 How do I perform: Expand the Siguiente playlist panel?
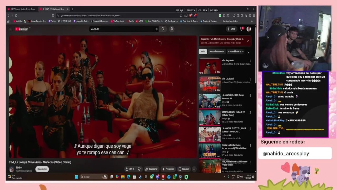point(247,41)
